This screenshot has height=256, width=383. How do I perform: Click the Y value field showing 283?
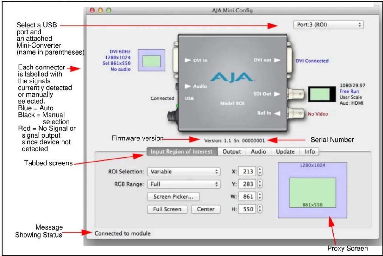click(x=247, y=184)
